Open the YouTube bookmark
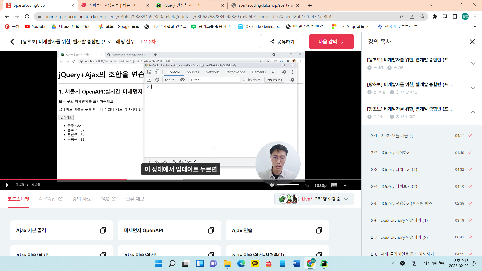 pyautogui.click(x=35, y=27)
